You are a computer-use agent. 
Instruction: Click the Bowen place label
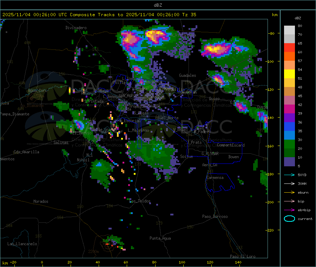coord(233,157)
